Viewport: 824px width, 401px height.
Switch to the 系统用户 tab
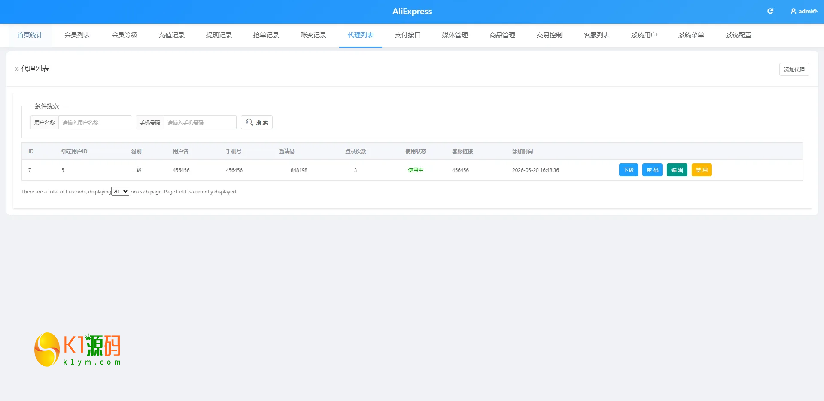coord(644,35)
